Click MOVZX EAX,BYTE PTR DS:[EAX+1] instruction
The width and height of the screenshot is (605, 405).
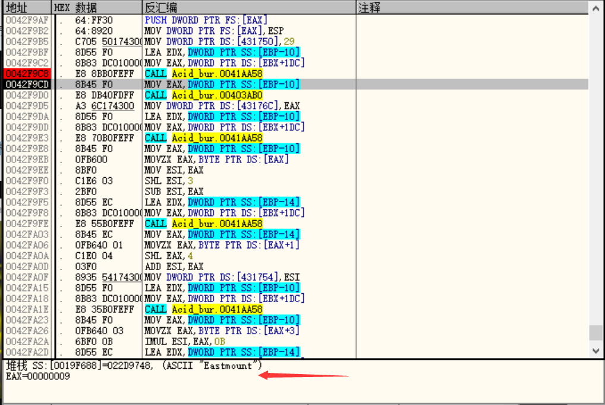tap(222, 245)
